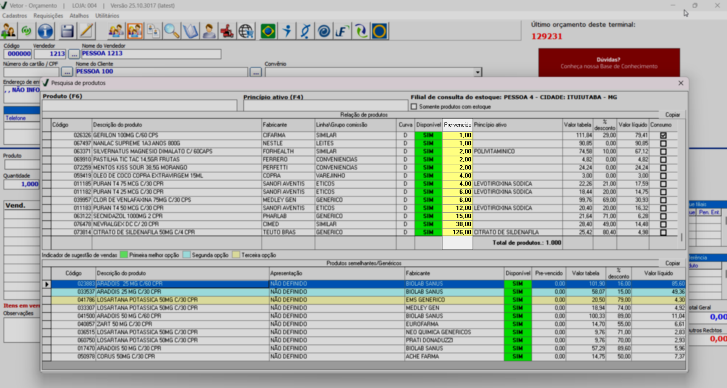Viewport: 727px width, 388px height.
Task: Click the red delivery motorcycle icon
Action: pos(227,31)
